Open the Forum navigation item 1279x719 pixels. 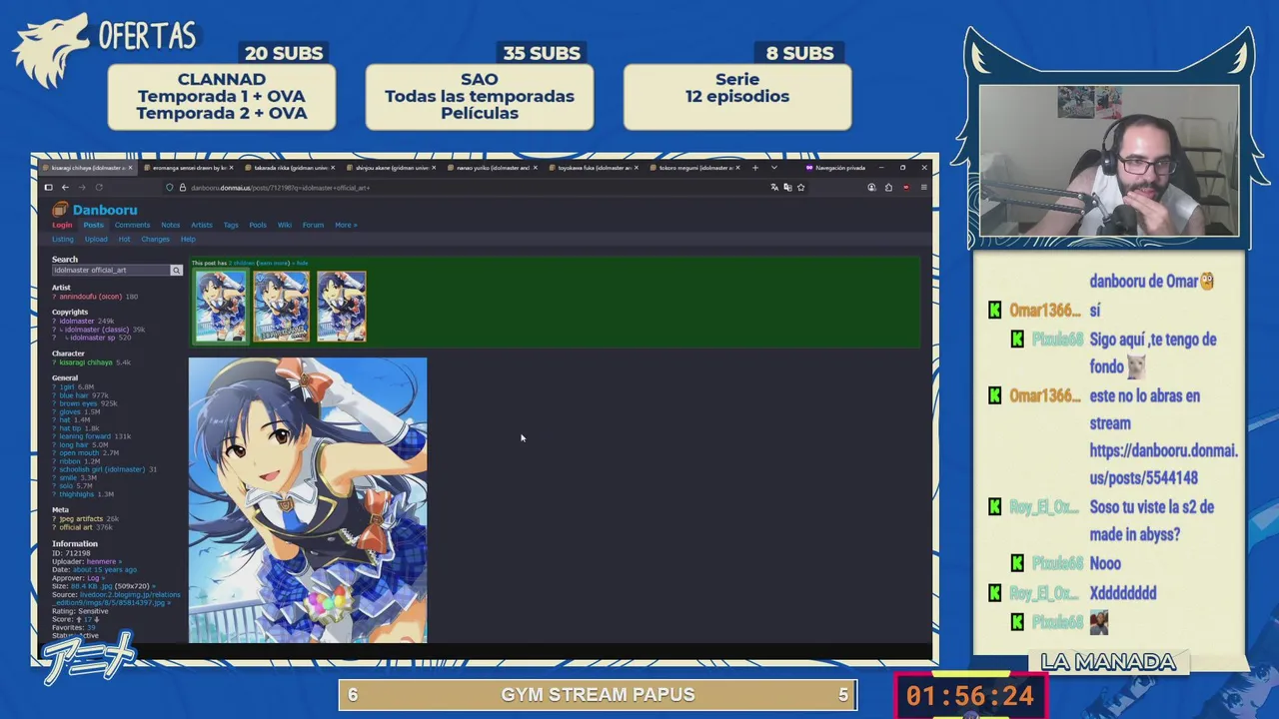313,225
